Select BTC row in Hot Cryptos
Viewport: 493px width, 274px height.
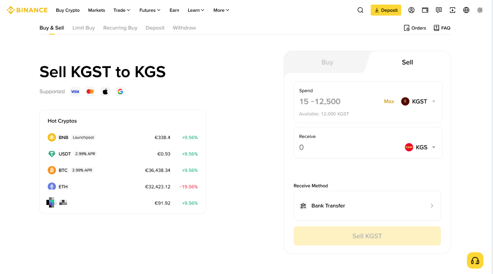[123, 170]
